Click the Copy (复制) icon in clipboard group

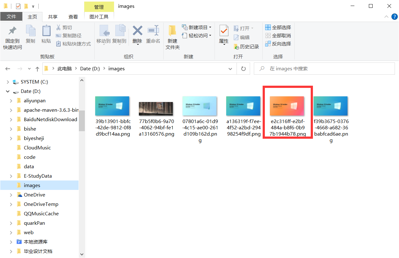point(30,31)
